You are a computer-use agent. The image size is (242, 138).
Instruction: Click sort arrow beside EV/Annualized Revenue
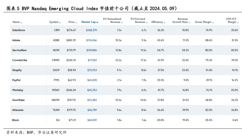122,23
